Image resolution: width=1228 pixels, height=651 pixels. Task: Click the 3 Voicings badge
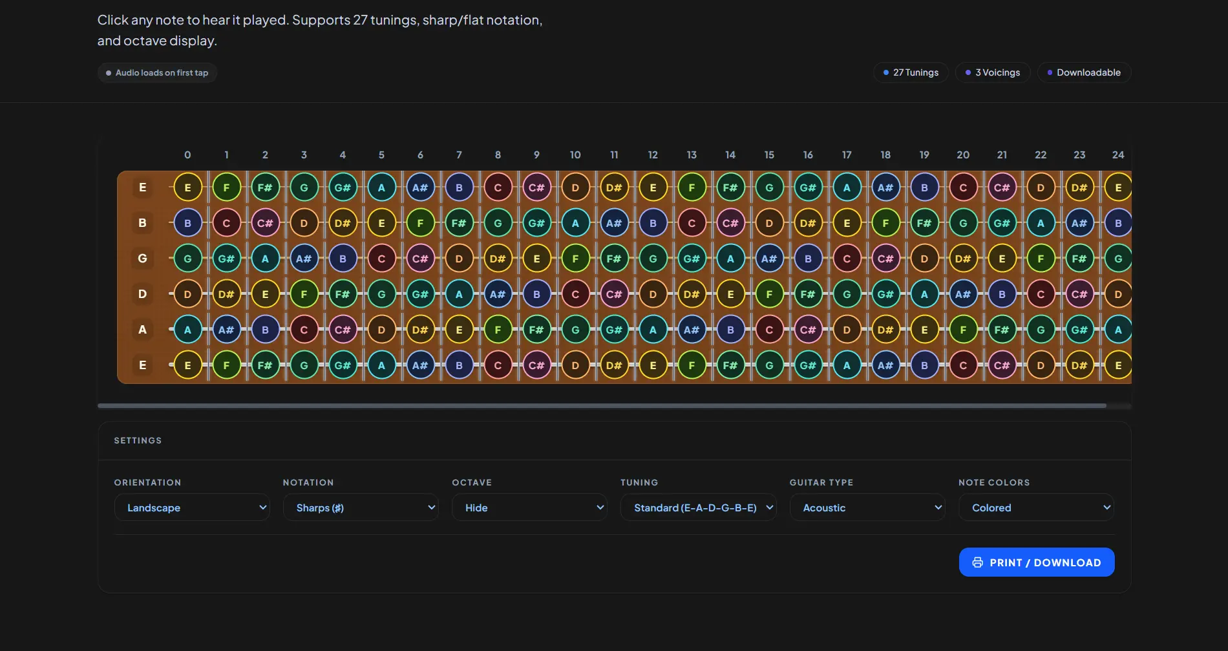[993, 72]
